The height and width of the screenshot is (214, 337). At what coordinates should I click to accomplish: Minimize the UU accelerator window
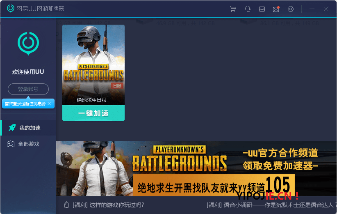[x=312, y=9]
